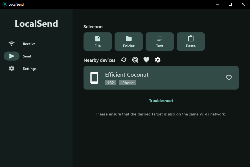Select the File sending option
This screenshot has height=167, width=250.
click(97, 41)
